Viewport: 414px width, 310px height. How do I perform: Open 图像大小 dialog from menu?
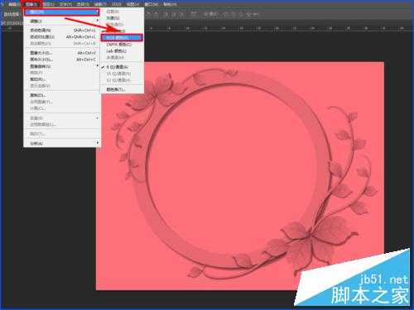pyautogui.click(x=61, y=53)
